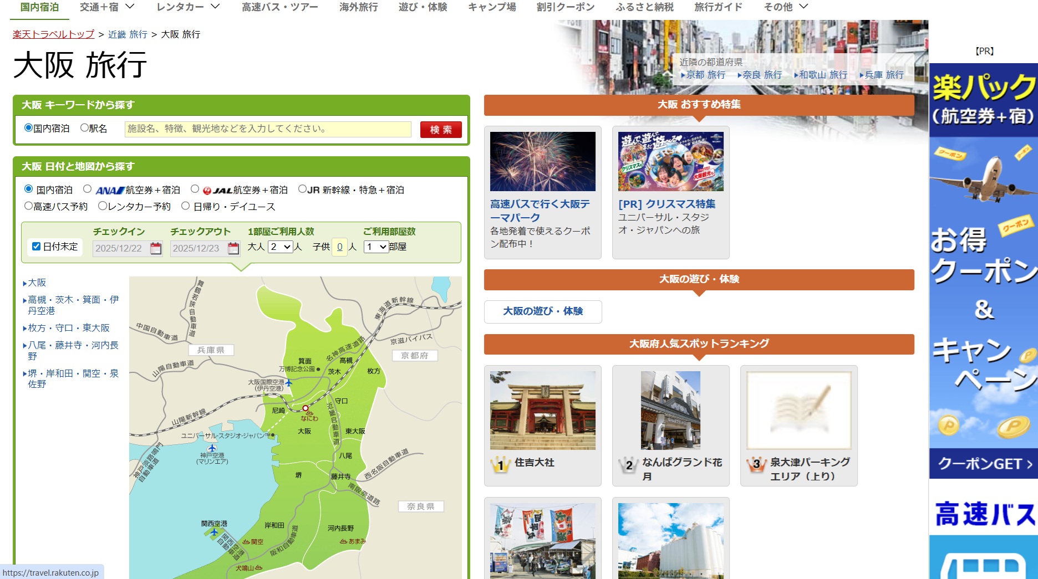
Task: Open the fireworks 高速バス feature thumbnail
Action: click(542, 161)
